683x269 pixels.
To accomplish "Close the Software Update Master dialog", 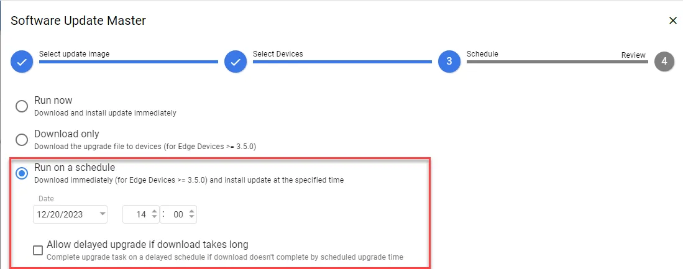I will tap(672, 21).
